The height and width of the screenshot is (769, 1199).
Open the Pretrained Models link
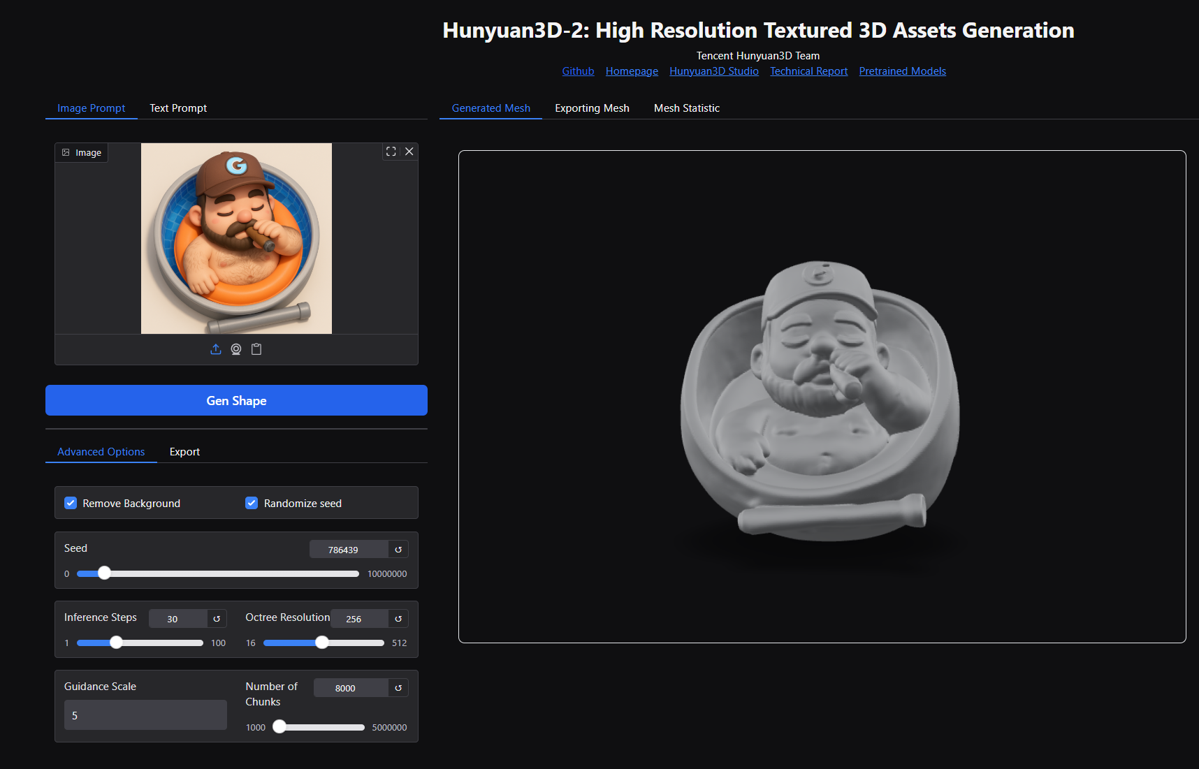[x=903, y=71]
